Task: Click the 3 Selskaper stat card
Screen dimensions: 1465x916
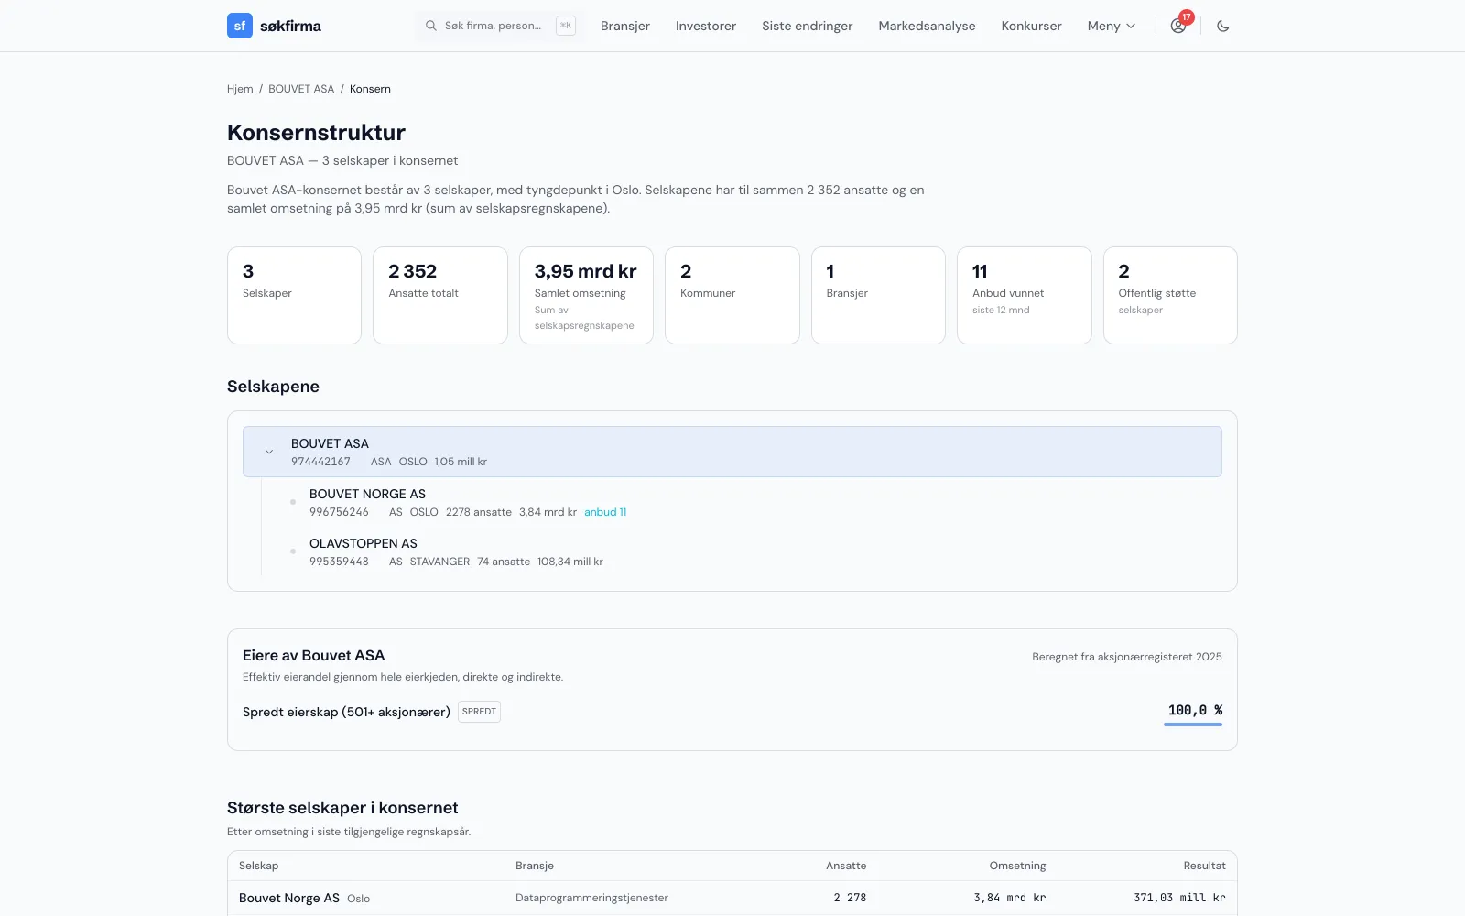Action: 294,295
